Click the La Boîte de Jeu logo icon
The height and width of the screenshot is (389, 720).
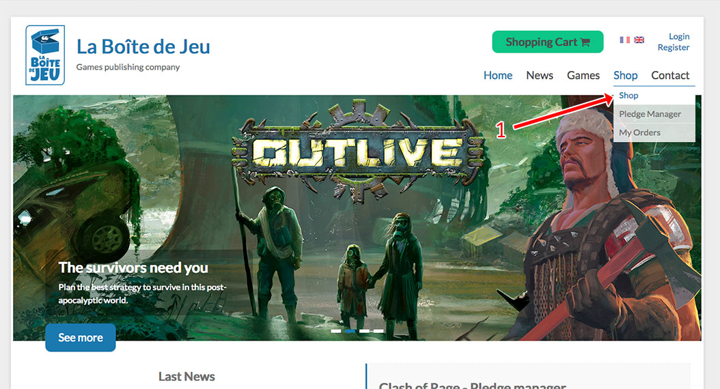point(45,55)
